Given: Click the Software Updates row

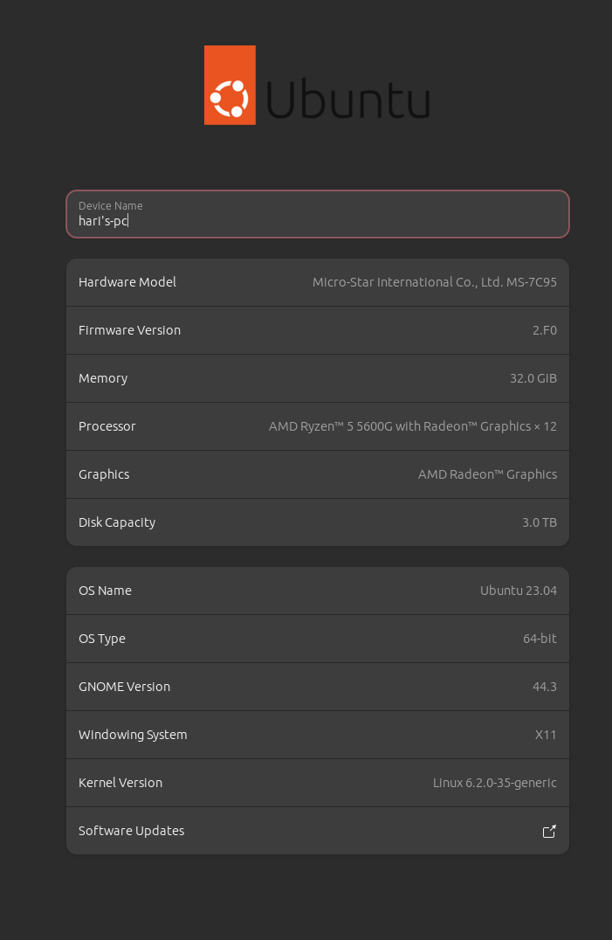Looking at the screenshot, I should point(318,831).
